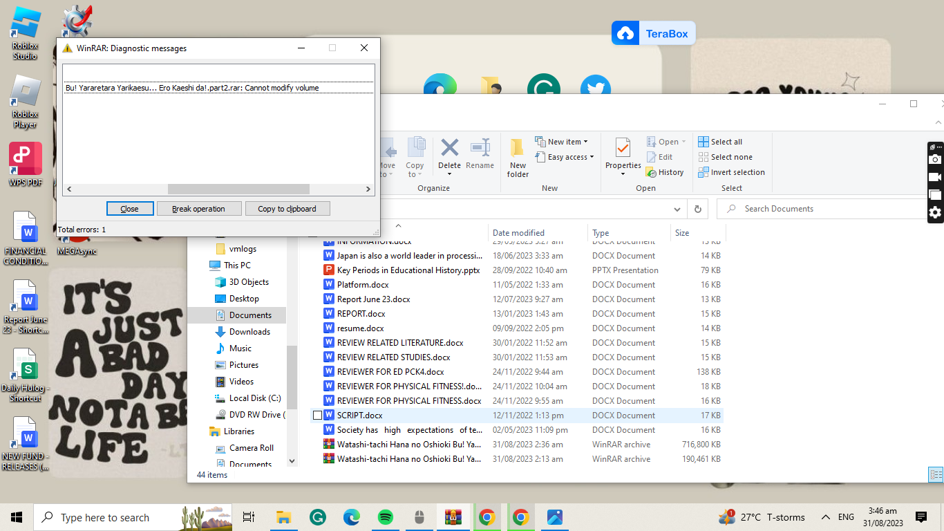Viewport: 944px width, 531px height.
Task: Open the WPS PDF desktop shortcut
Action: (26, 165)
